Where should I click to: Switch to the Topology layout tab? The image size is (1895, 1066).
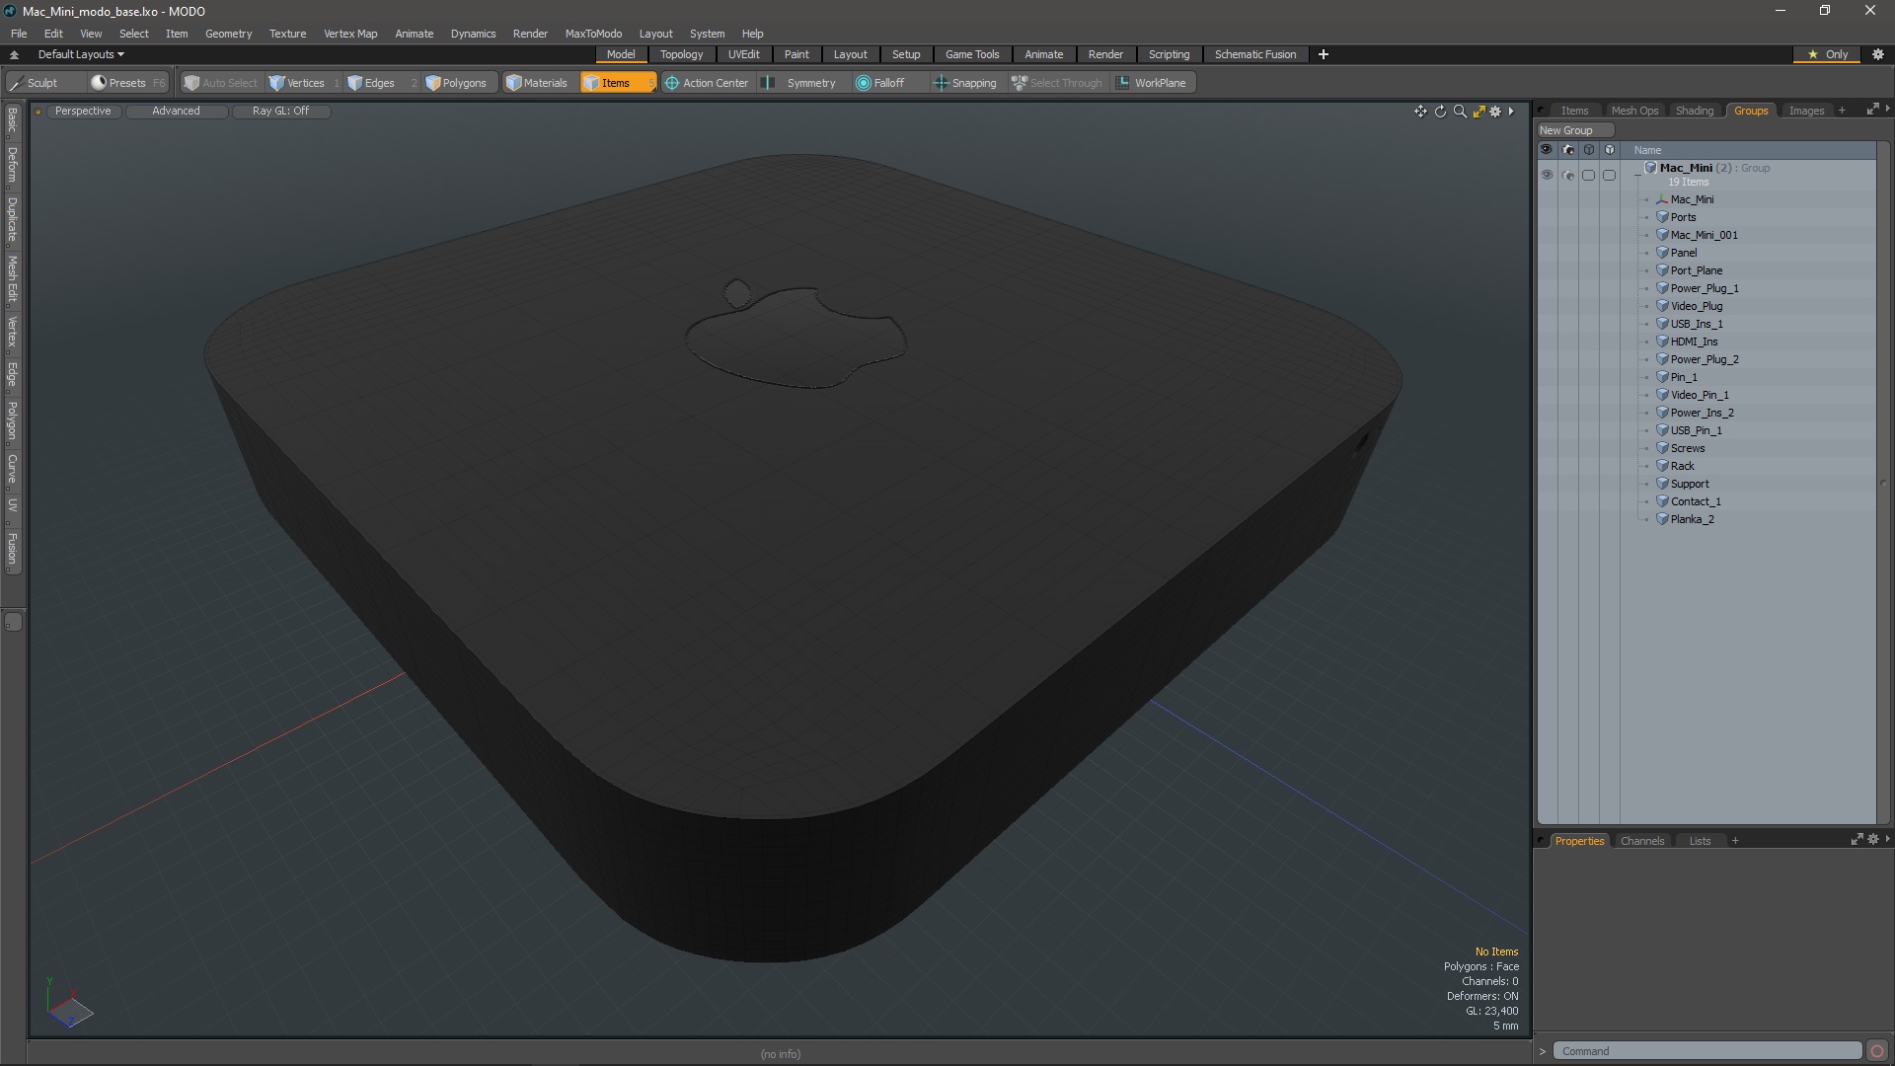(x=681, y=54)
